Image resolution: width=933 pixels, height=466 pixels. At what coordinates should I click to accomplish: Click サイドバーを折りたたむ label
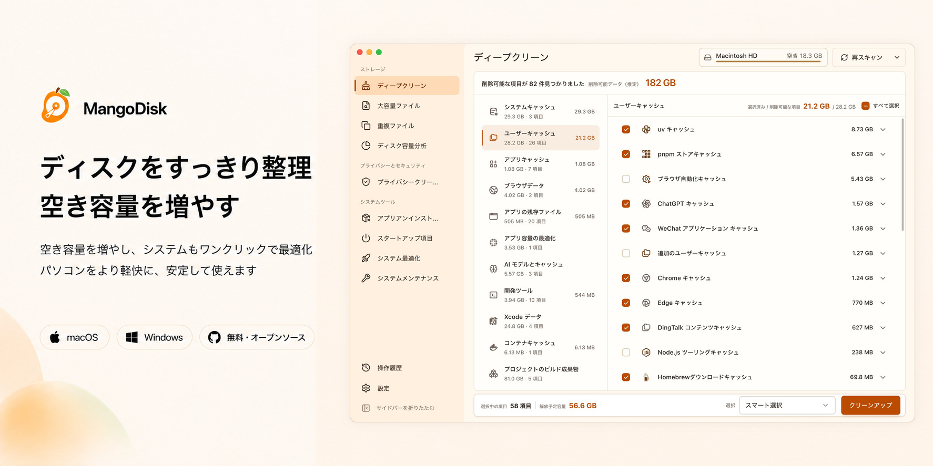[x=405, y=408]
